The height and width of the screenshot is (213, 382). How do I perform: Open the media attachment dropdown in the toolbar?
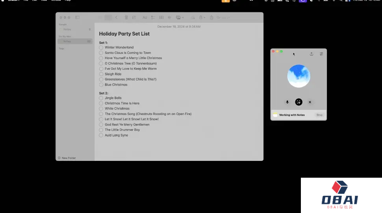pos(180,18)
